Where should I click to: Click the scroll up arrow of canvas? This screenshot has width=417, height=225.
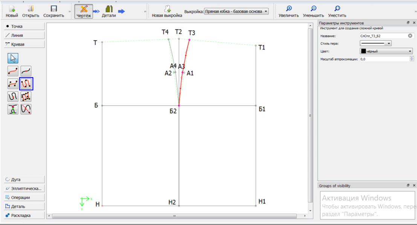click(310, 26)
